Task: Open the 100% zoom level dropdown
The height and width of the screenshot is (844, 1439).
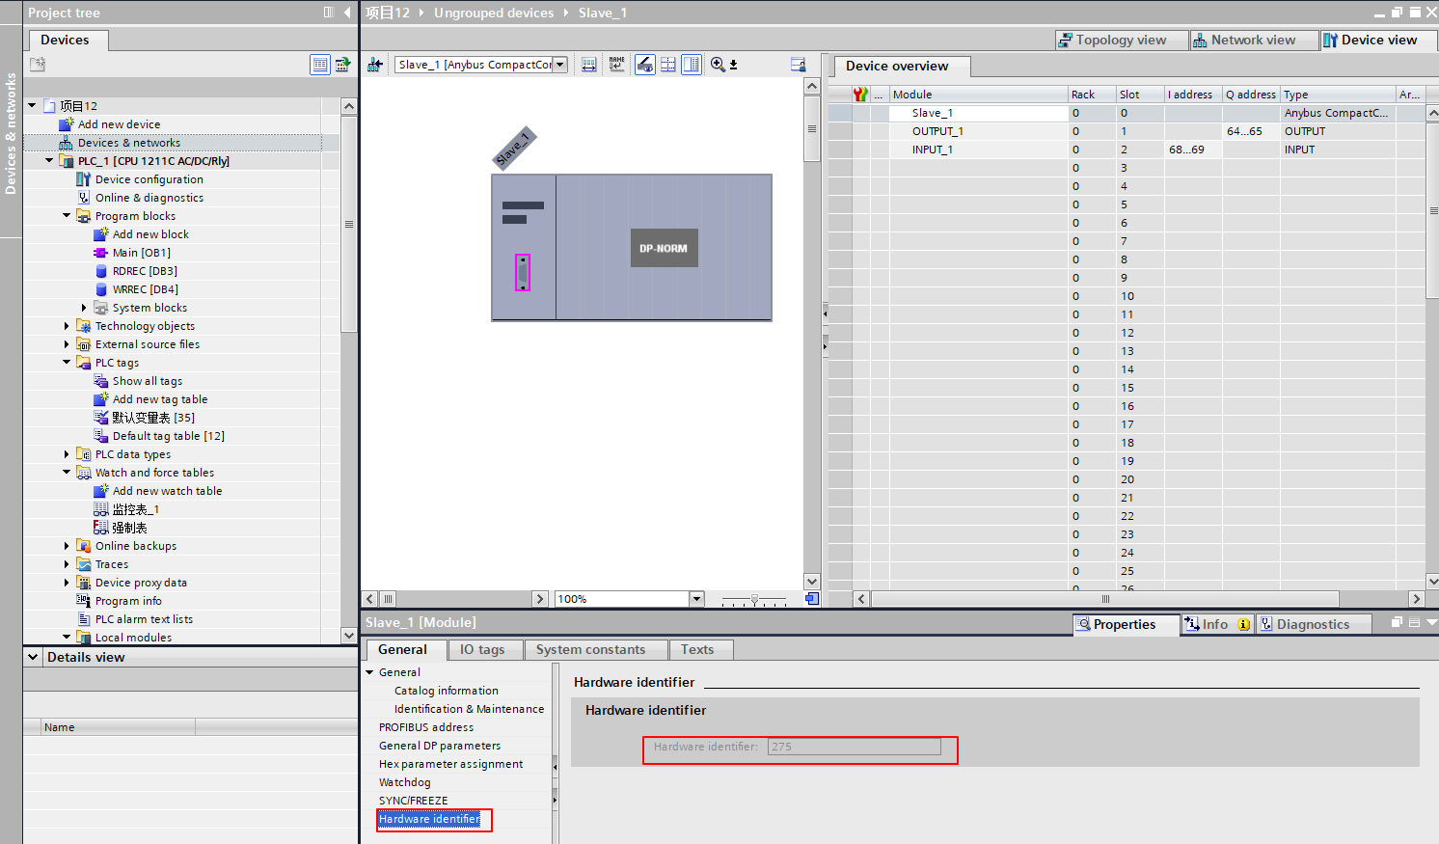Action: 696,599
